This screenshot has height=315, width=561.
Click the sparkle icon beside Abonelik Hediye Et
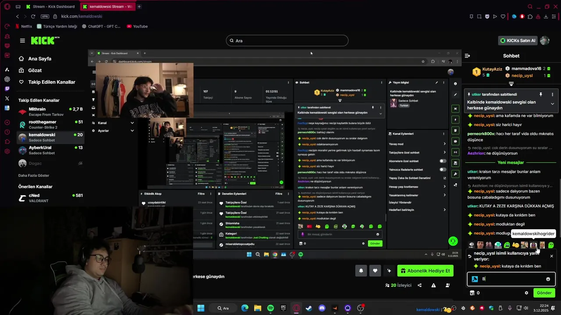[389, 271]
